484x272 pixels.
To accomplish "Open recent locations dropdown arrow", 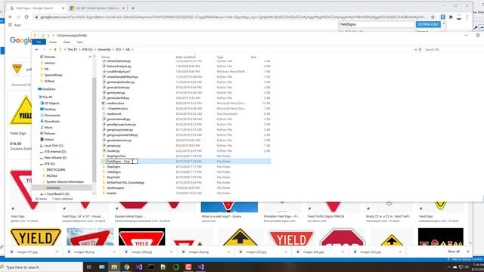I will click(50, 49).
